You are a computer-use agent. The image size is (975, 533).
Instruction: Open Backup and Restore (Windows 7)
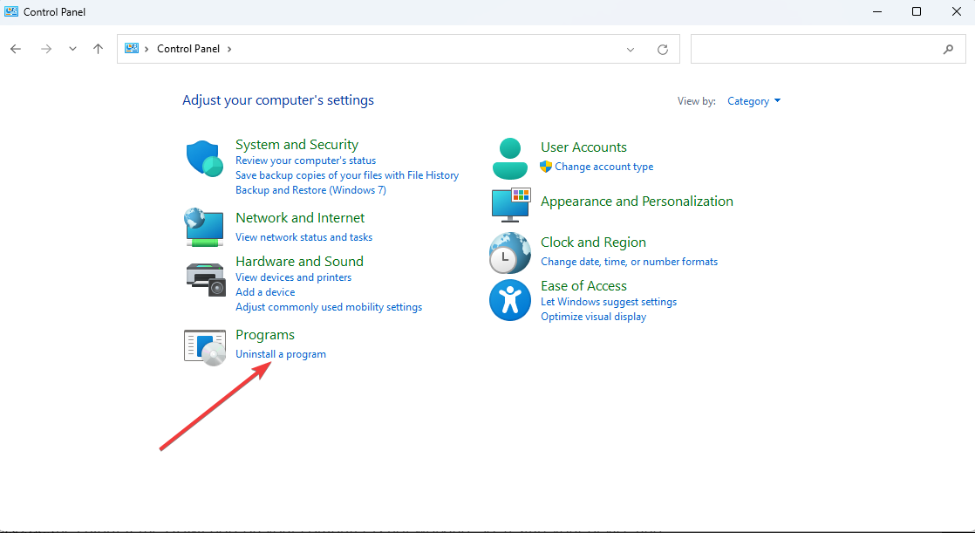tap(310, 190)
